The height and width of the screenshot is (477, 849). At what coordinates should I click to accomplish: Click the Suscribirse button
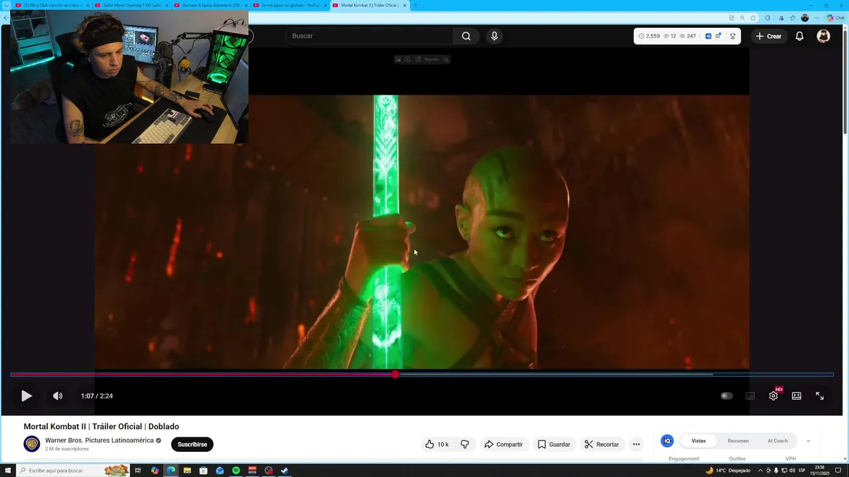click(192, 445)
